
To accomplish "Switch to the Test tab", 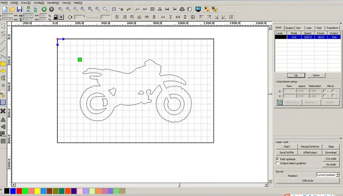I will pos(319,28).
